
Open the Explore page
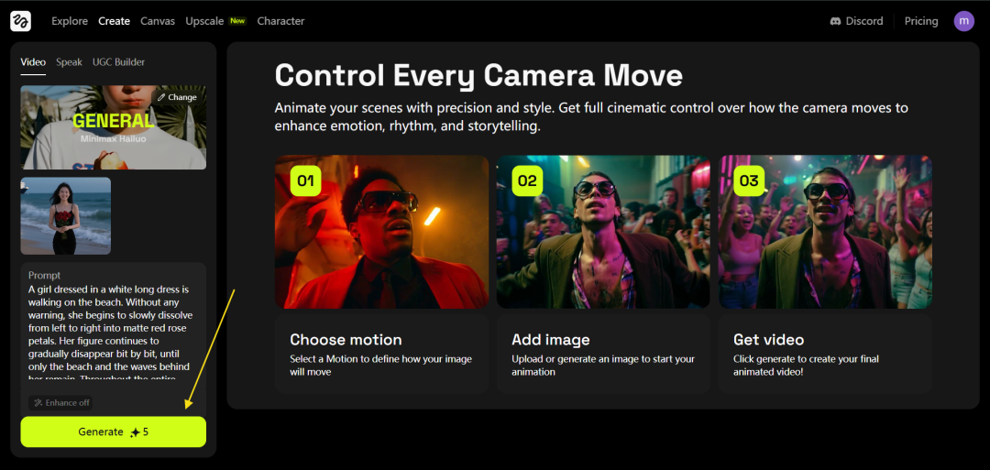pos(70,21)
